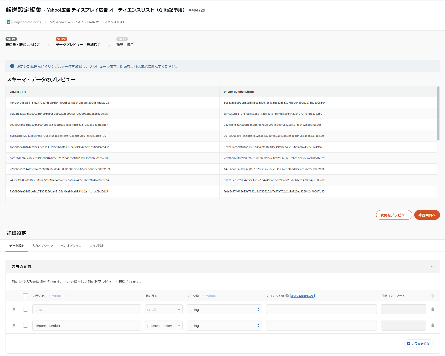Click the データ型 一括変換 button
Image resolution: width=445 pixels, height=356 pixels.
(x=209, y=296)
